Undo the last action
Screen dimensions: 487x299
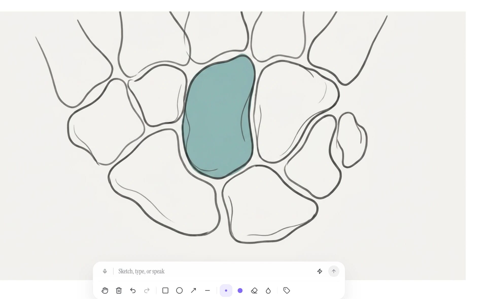coord(133,290)
